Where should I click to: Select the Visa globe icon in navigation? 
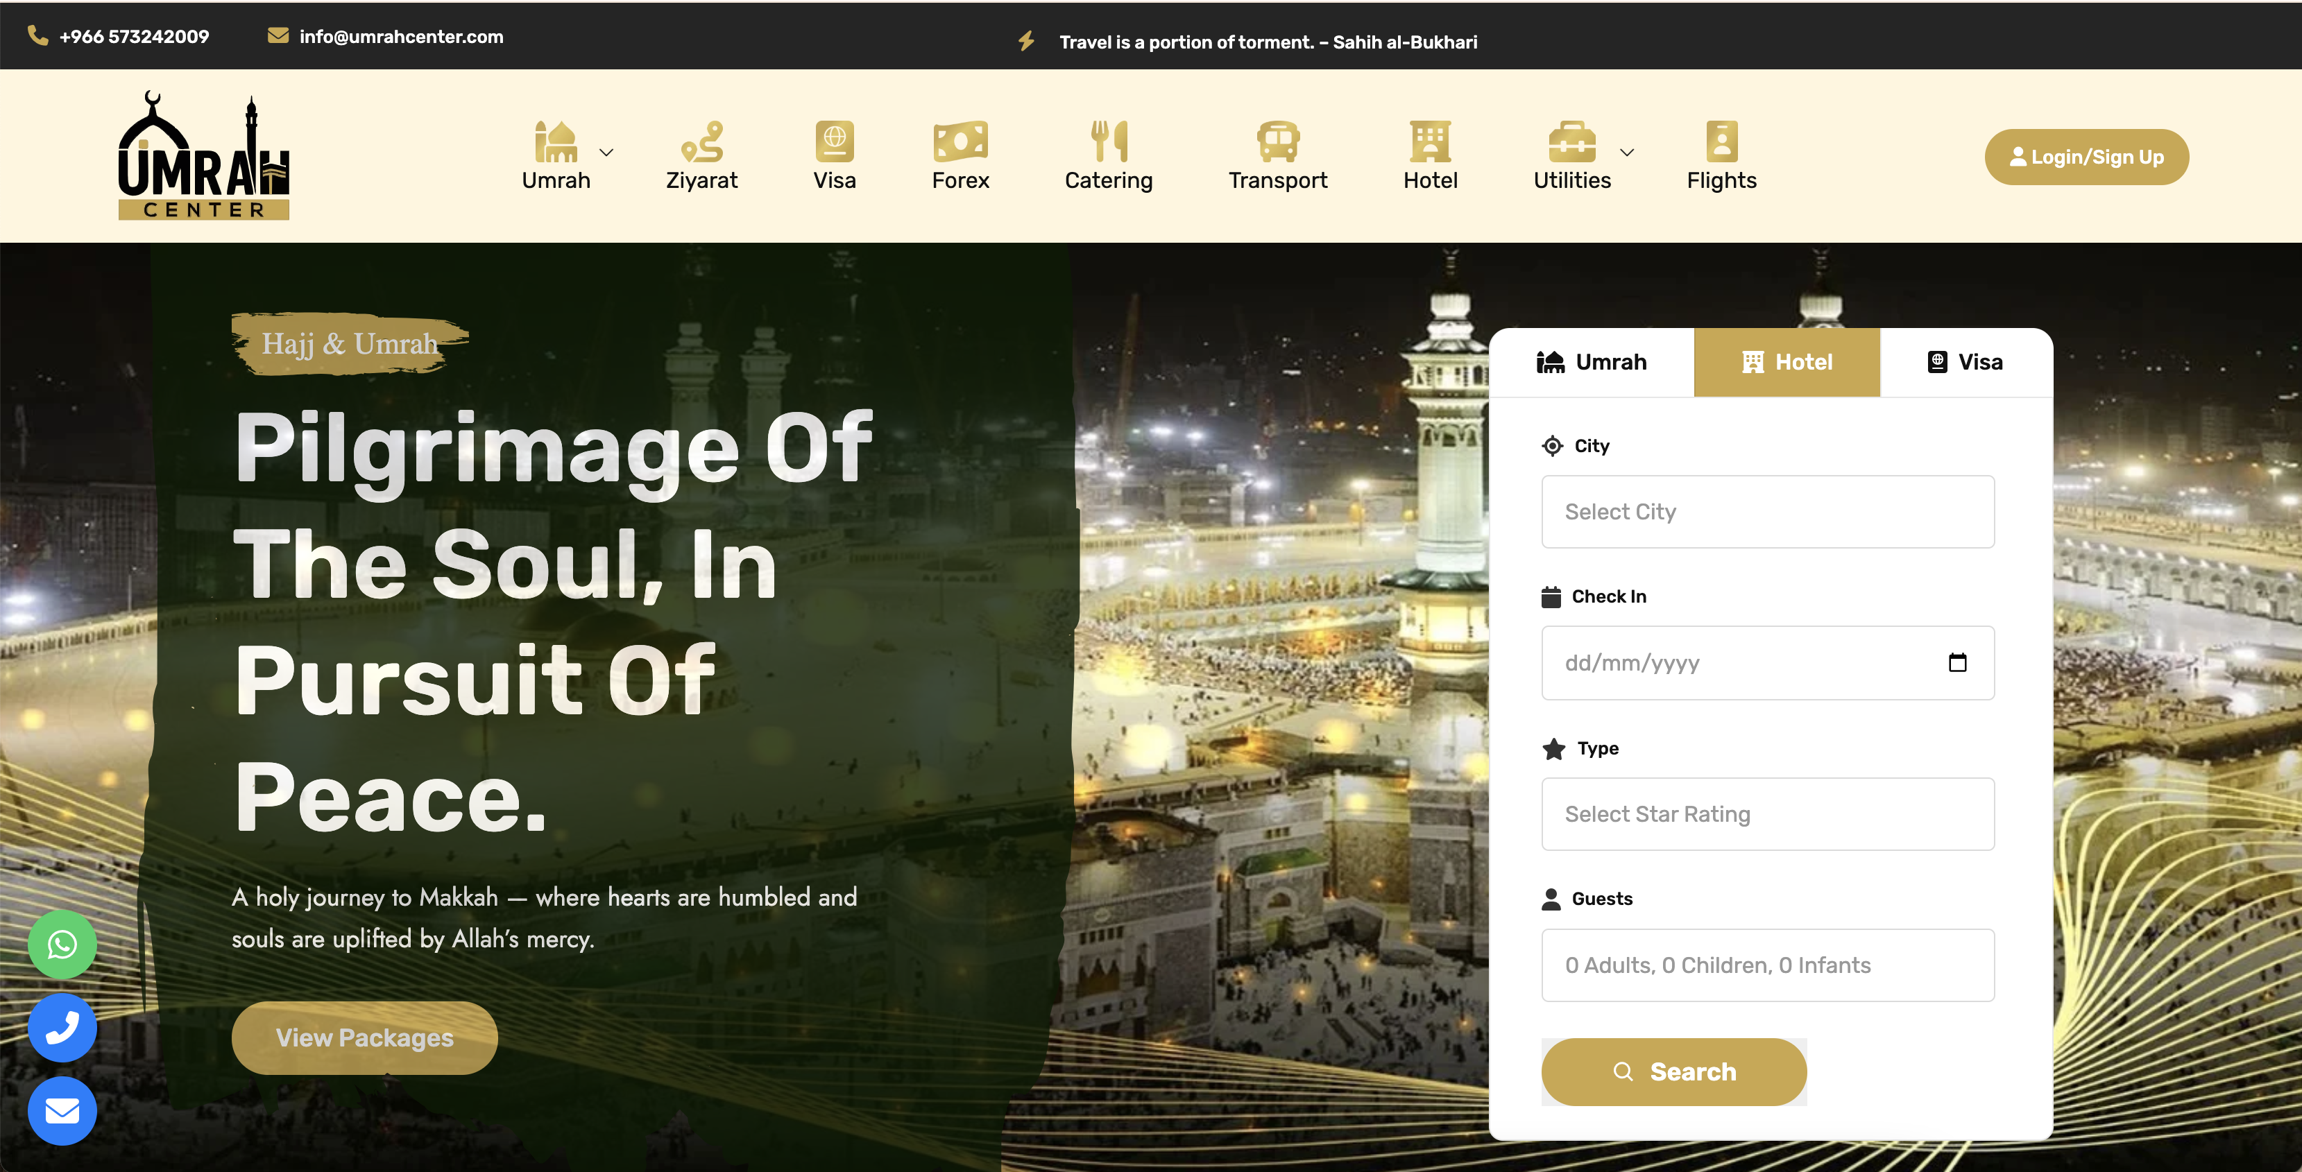click(834, 141)
